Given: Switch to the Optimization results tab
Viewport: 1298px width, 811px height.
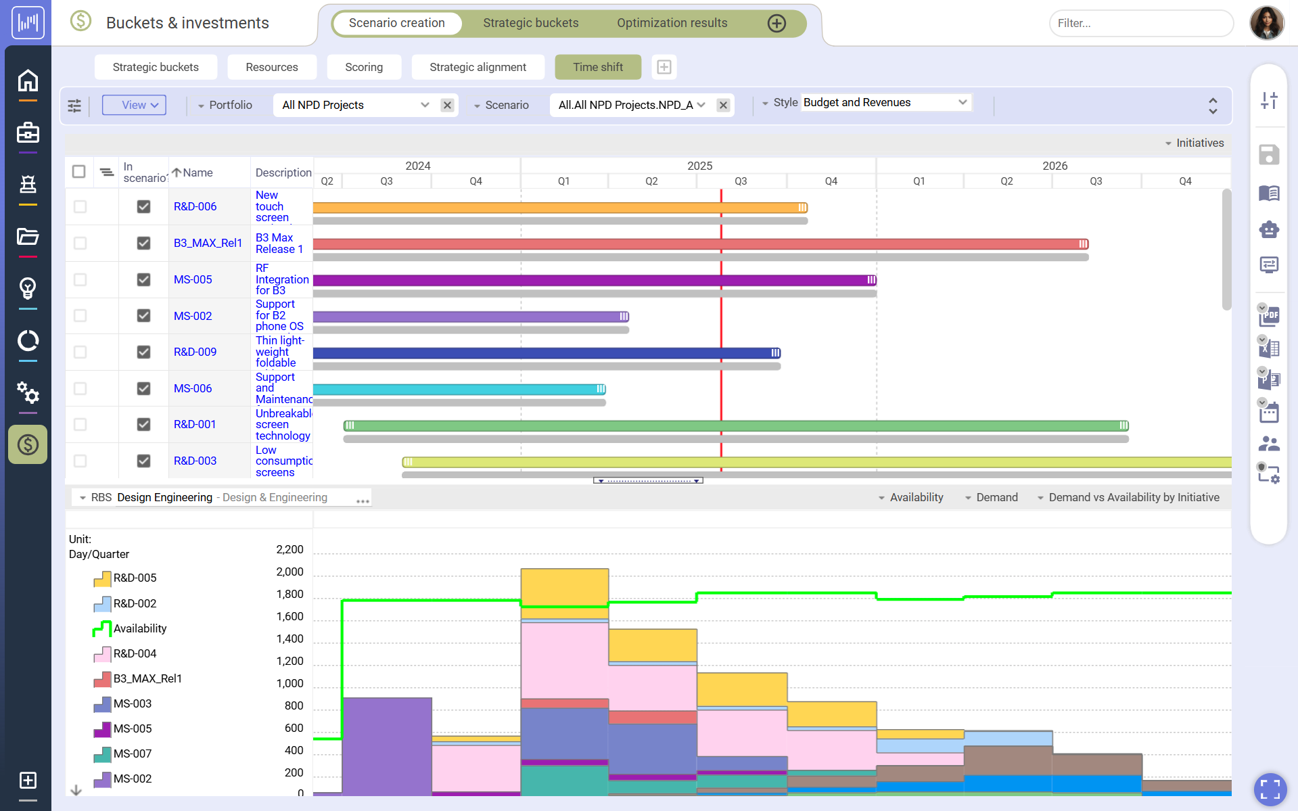Looking at the screenshot, I should point(672,24).
